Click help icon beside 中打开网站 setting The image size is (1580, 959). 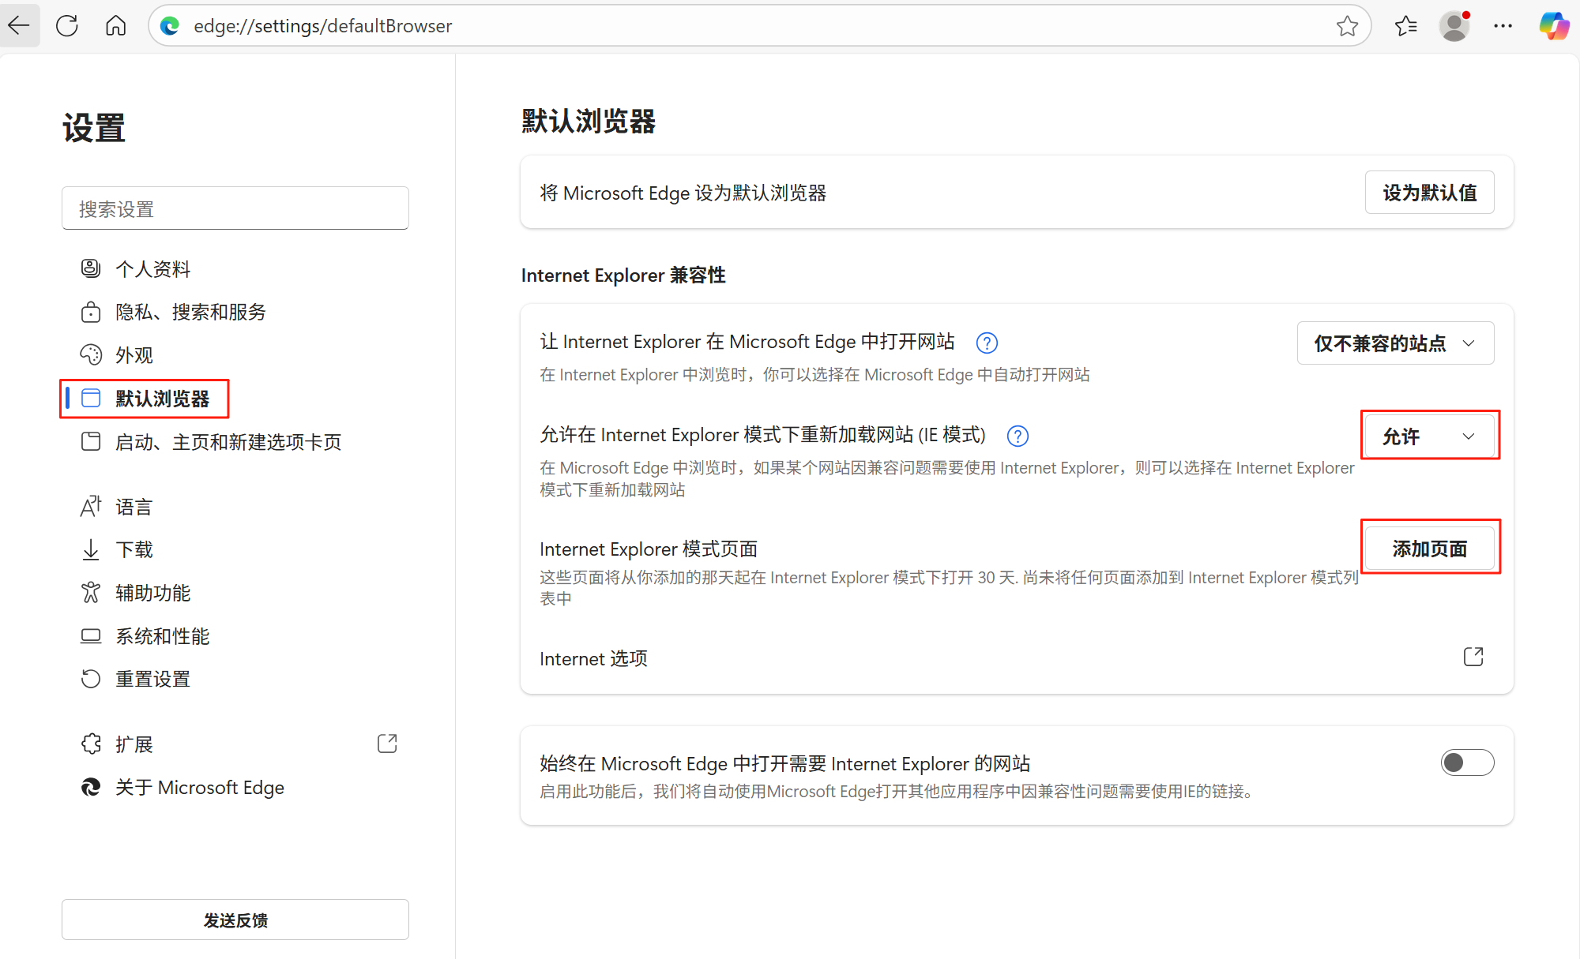pos(987,343)
